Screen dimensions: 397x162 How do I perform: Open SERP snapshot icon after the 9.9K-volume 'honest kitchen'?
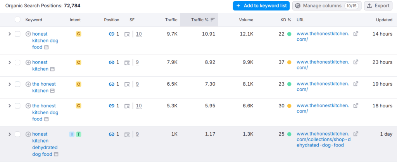coord(52,69)
